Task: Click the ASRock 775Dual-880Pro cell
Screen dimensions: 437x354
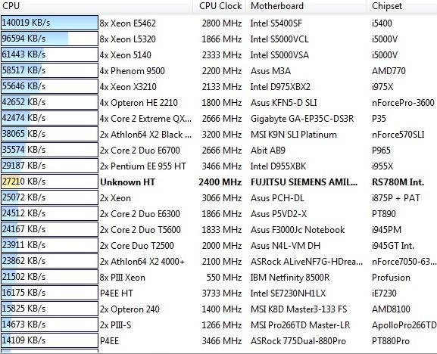Action: click(x=298, y=340)
